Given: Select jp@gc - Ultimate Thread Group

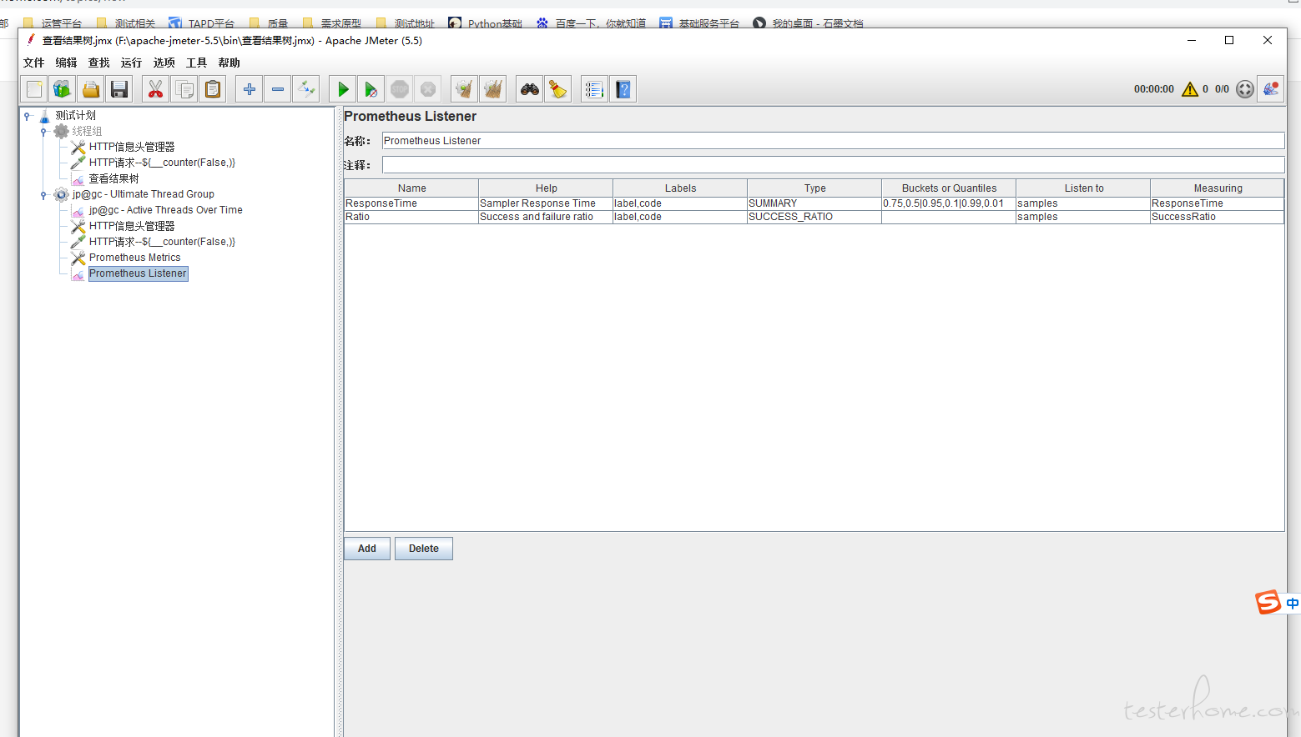Looking at the screenshot, I should click(144, 194).
